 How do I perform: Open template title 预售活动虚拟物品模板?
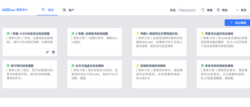pyautogui.click(x=219, y=34)
